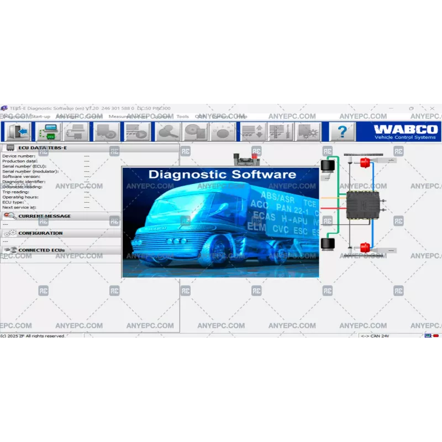The height and width of the screenshot is (442, 442).
Task: Click the measured values toolbar icon
Action: tap(138, 131)
